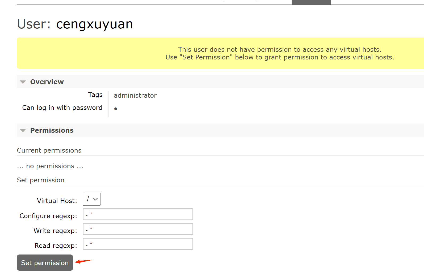
Task: Click the Current permissions subheading
Action: tap(49, 150)
